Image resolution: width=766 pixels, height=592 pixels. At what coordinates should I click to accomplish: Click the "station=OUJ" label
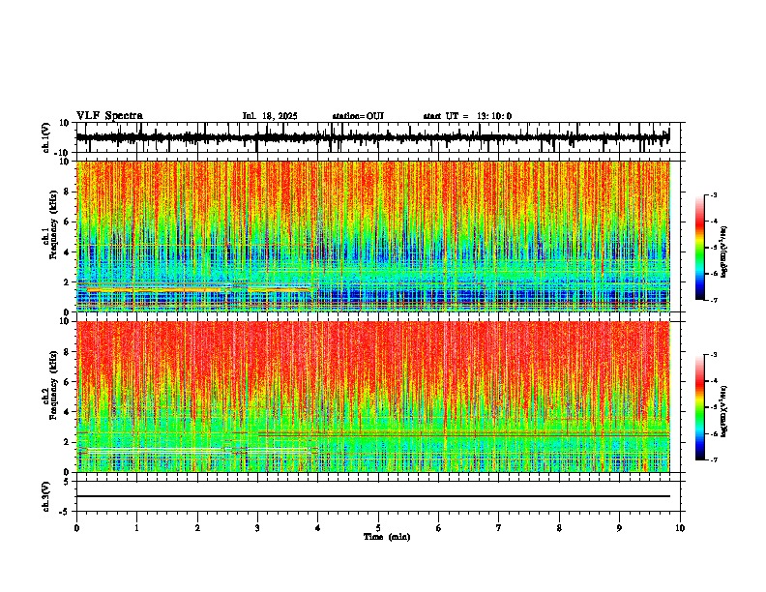[358, 116]
